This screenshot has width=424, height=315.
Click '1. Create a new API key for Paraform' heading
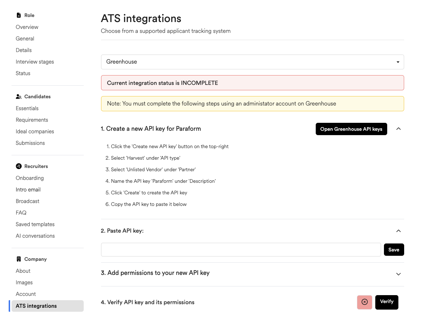pyautogui.click(x=151, y=129)
